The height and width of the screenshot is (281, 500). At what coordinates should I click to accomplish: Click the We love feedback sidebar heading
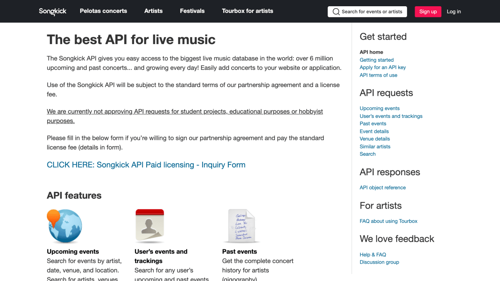397,239
